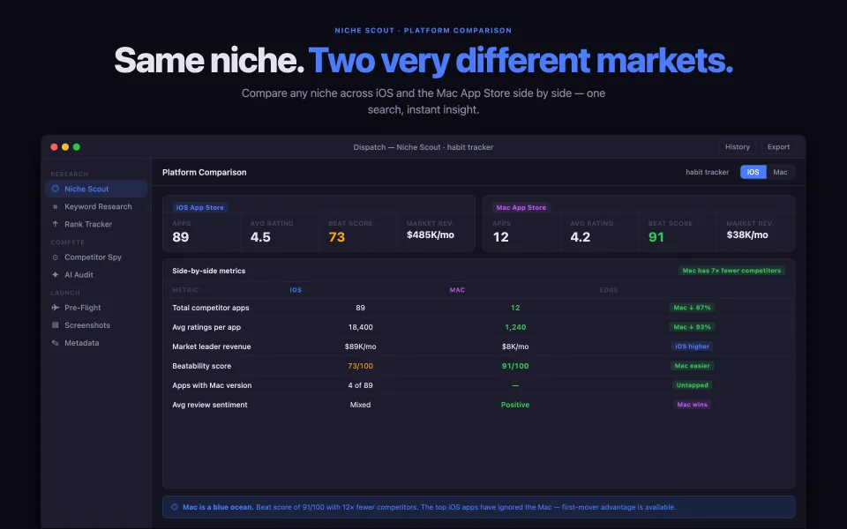The width and height of the screenshot is (847, 529).
Task: Click the Niche Scout compass icon
Action: 55,189
